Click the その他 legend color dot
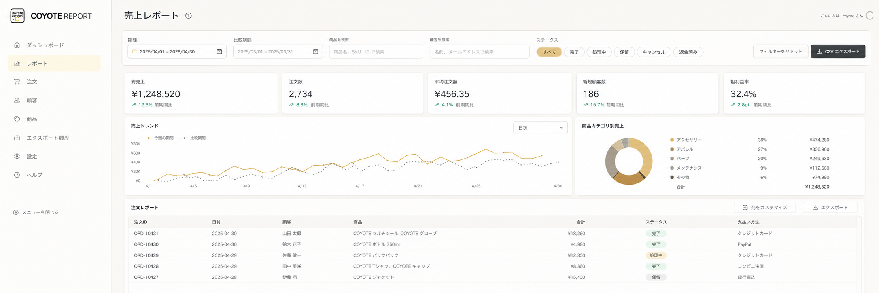 click(x=672, y=177)
